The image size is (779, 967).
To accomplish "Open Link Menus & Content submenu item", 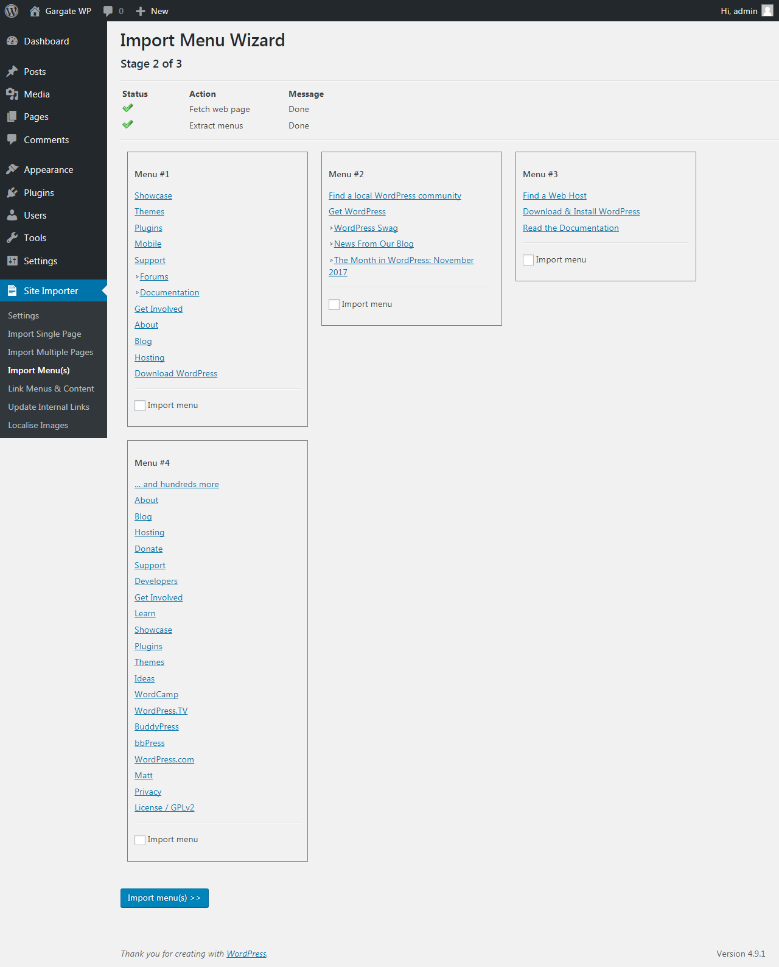I will tap(51, 389).
